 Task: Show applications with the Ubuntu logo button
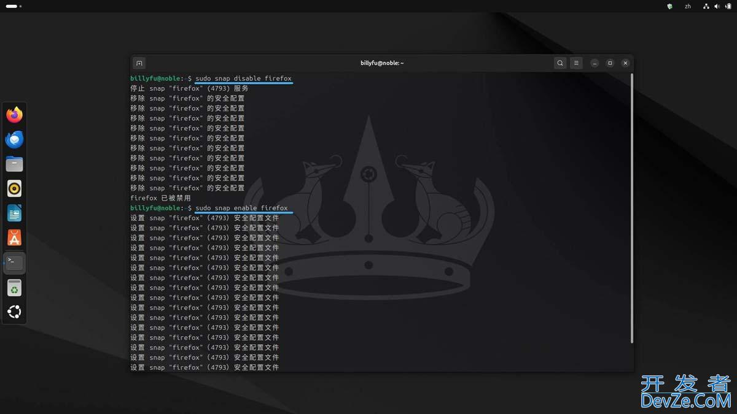[14, 312]
